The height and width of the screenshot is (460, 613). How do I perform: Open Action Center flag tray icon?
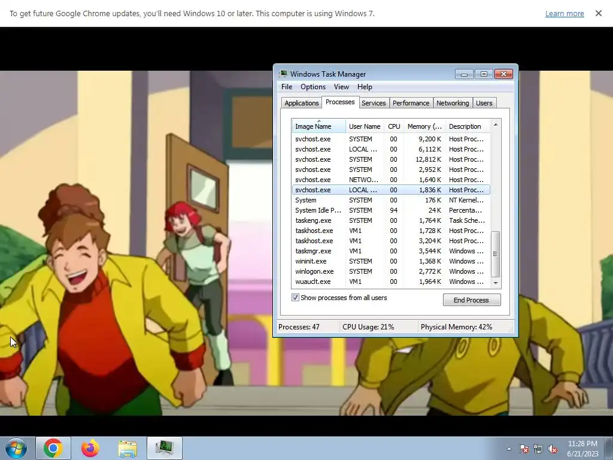[523, 449]
